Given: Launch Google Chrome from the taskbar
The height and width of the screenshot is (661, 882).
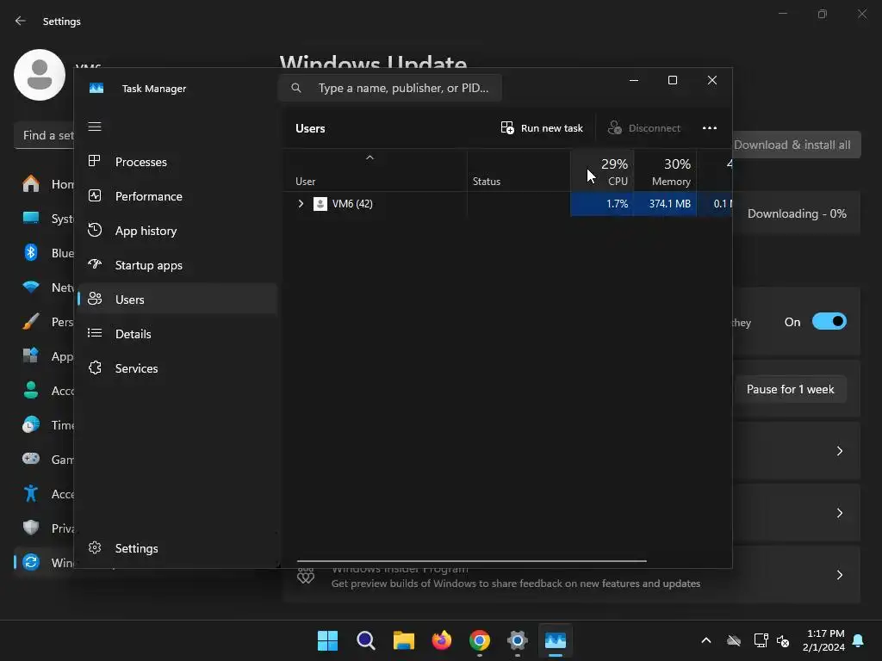Looking at the screenshot, I should tap(479, 640).
